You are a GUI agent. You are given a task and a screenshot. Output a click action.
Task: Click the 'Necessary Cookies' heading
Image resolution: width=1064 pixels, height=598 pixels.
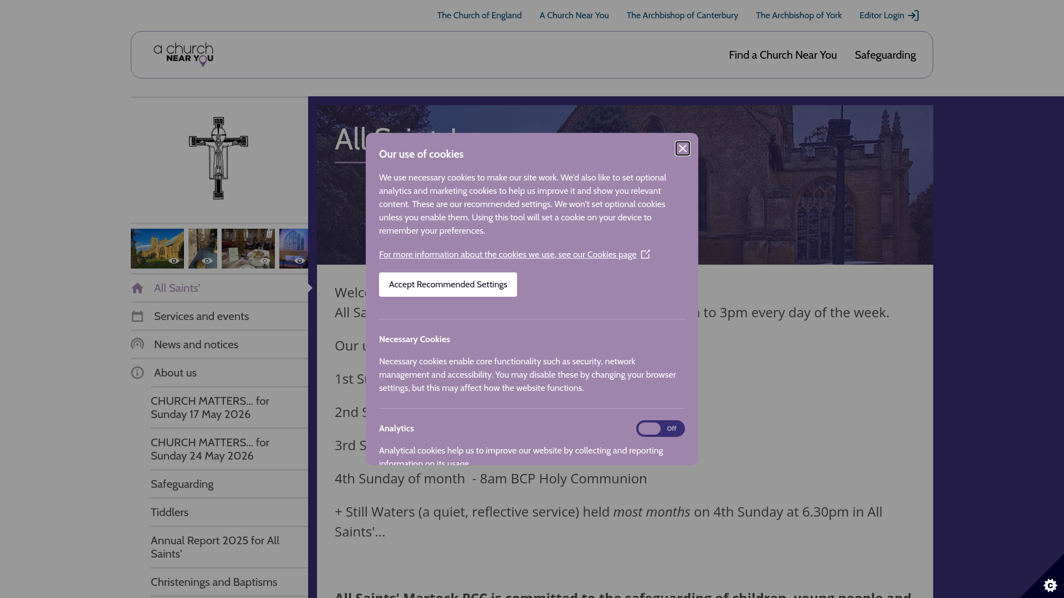pos(415,339)
